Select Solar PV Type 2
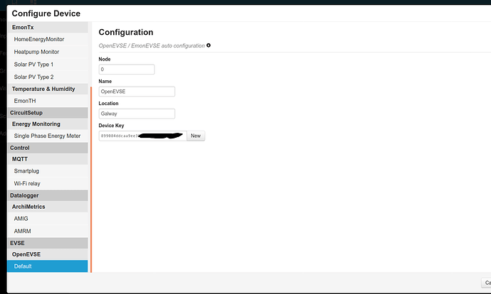The width and height of the screenshot is (491, 294). click(x=48, y=77)
